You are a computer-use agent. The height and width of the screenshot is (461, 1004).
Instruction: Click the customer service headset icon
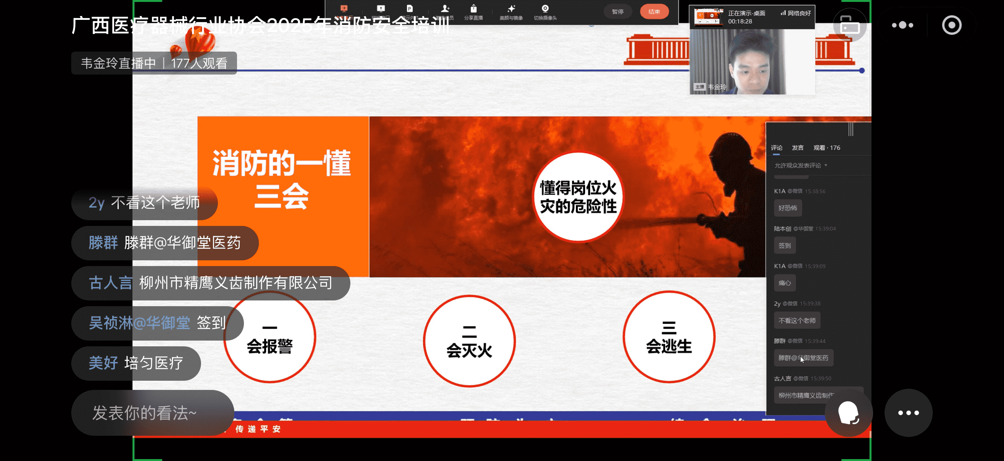849,413
